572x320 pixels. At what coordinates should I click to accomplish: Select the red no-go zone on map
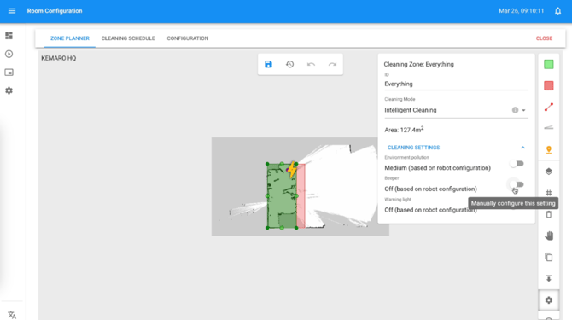301,196
